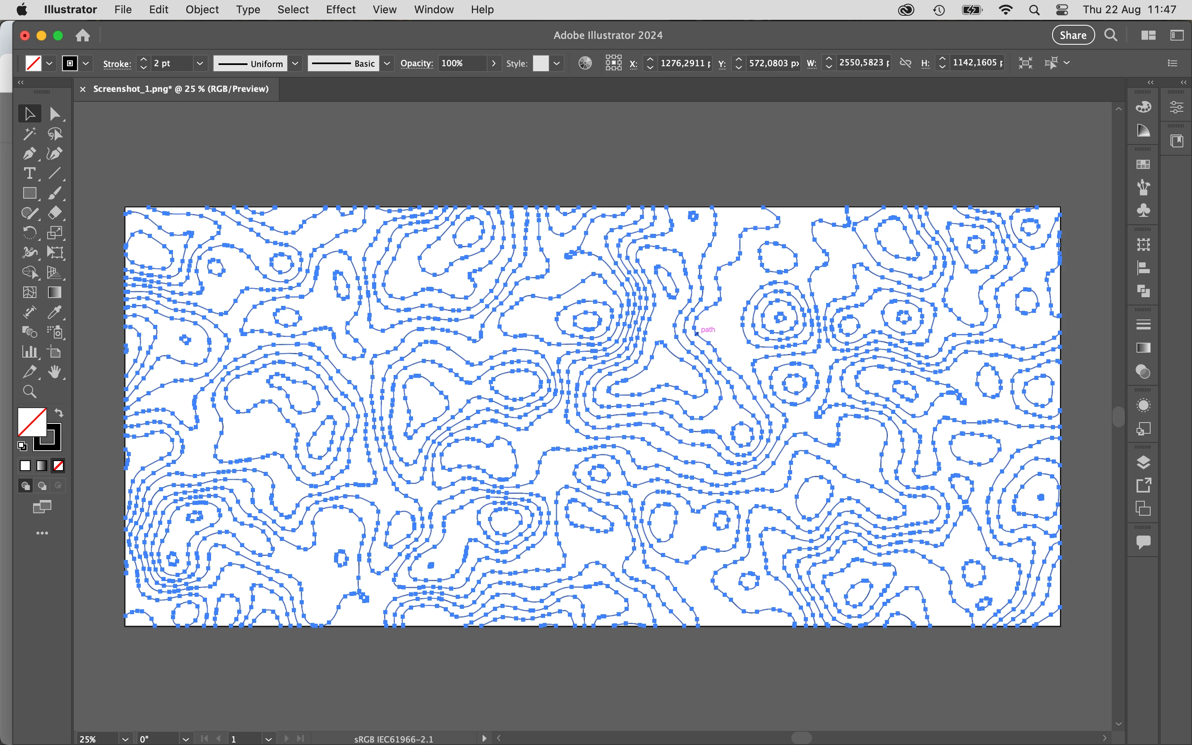1192x745 pixels.
Task: Pick the Magic Wand tool
Action: click(29, 134)
